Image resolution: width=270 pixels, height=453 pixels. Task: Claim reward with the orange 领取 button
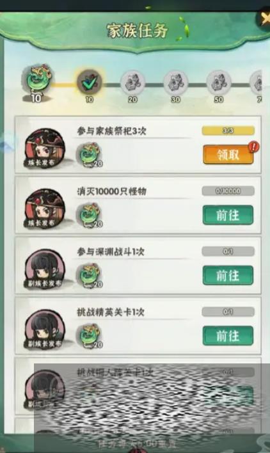tap(228, 155)
